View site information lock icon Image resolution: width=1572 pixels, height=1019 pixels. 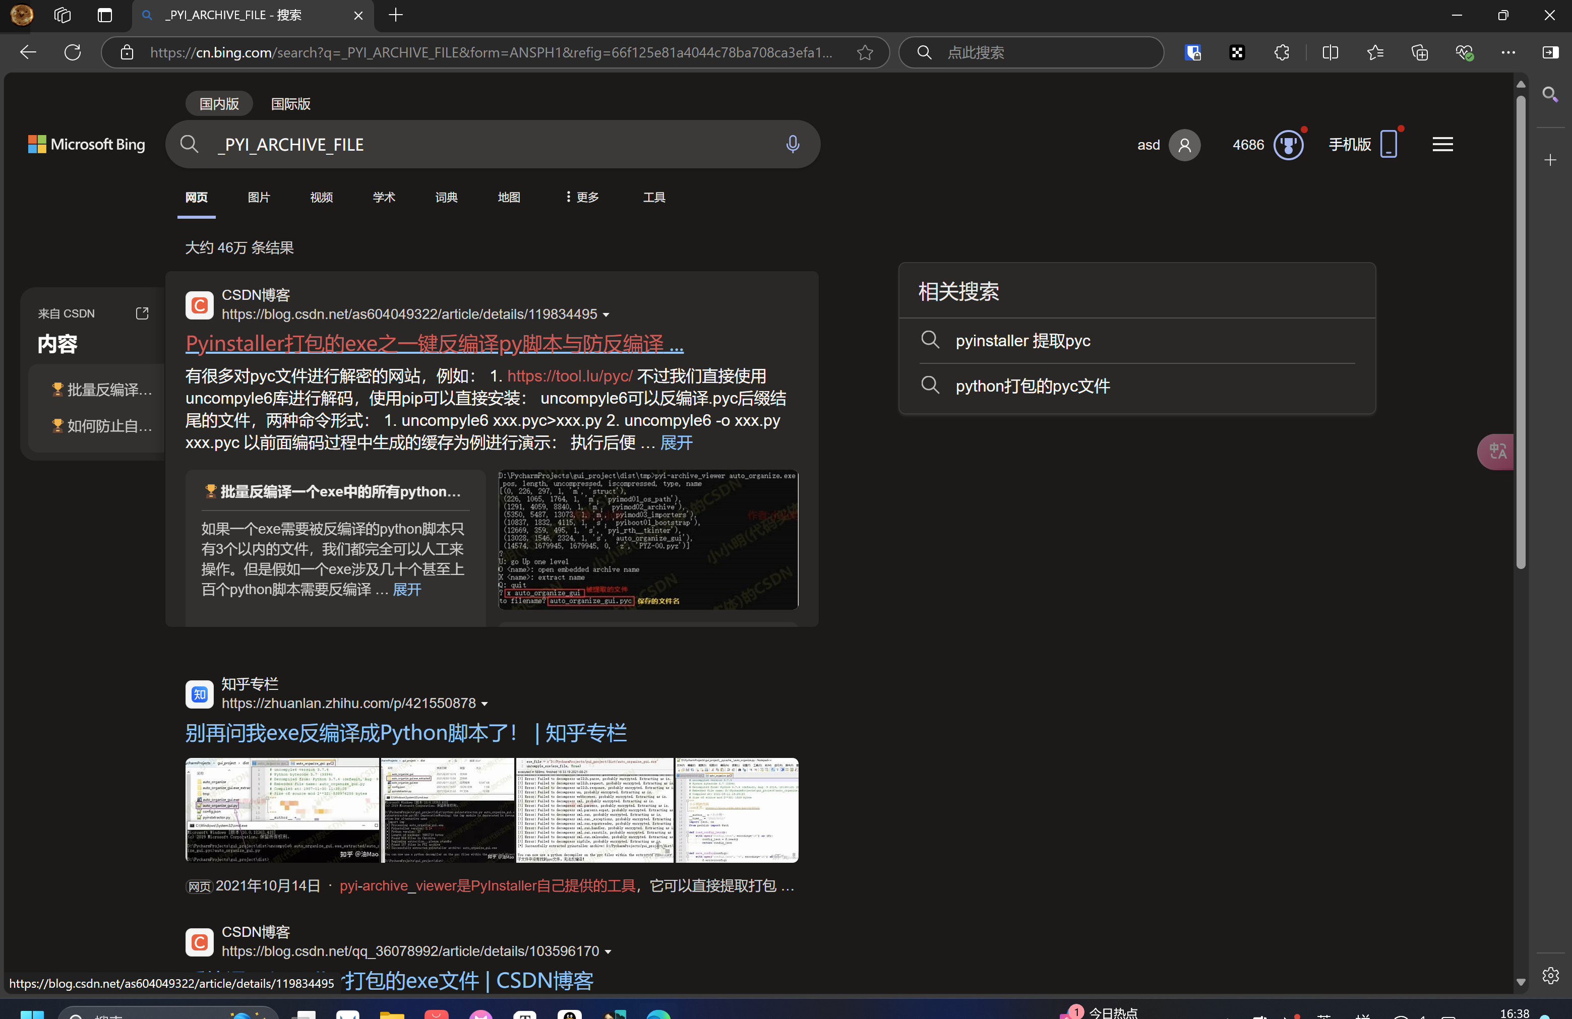(127, 53)
